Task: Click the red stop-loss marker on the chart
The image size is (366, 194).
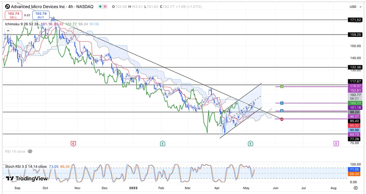Action: click(x=282, y=119)
